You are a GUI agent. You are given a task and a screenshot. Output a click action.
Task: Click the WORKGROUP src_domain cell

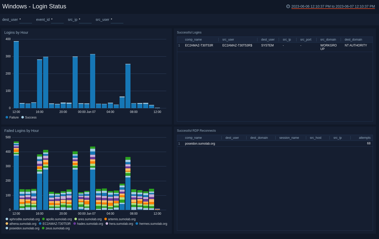tap(328, 47)
